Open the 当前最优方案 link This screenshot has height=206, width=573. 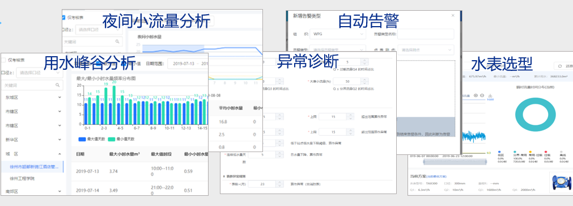tap(437, 176)
